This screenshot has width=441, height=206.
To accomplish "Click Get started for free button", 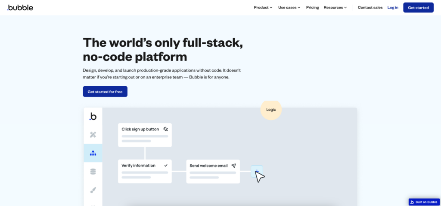I will tap(105, 92).
